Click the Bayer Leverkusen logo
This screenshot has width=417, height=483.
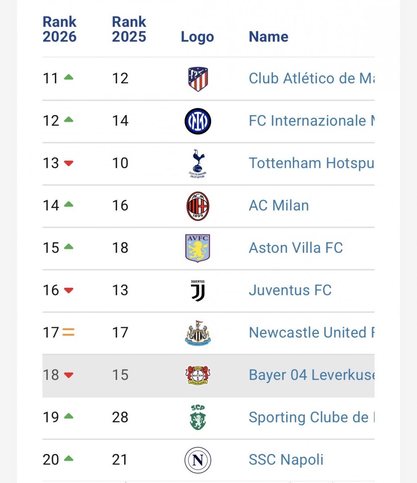[x=197, y=375]
